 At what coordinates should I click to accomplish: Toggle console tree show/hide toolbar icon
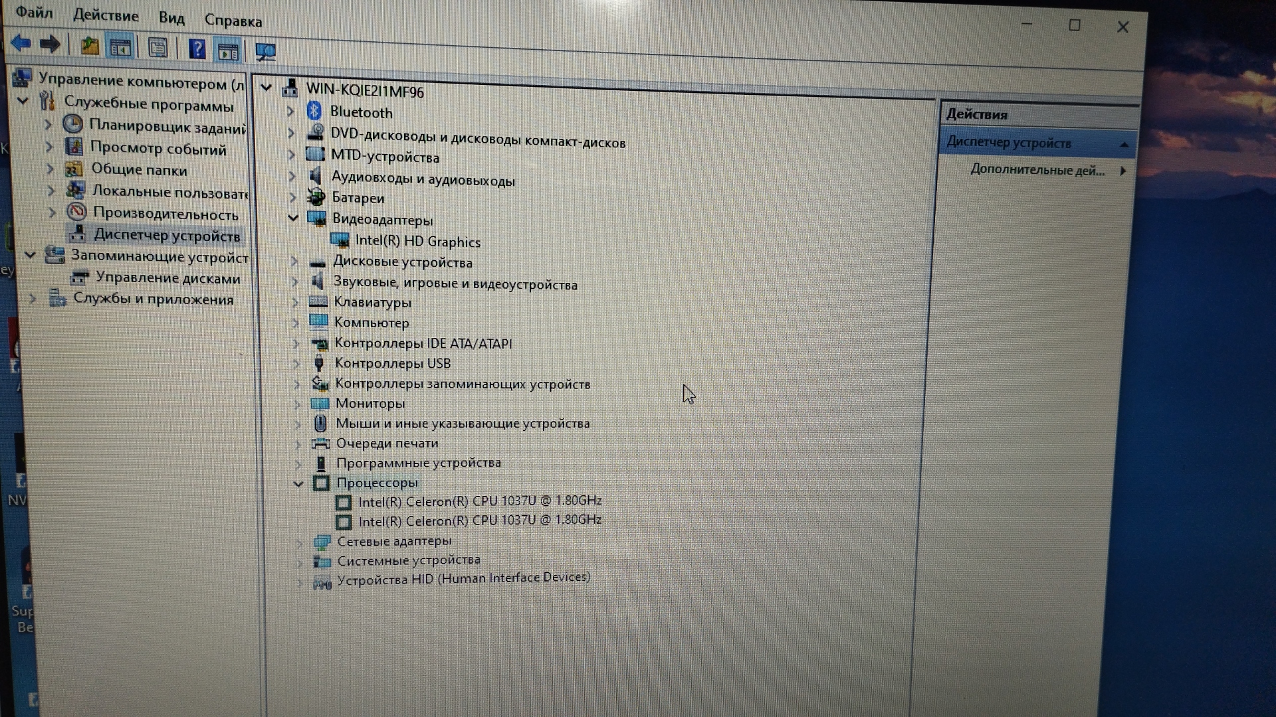click(120, 47)
